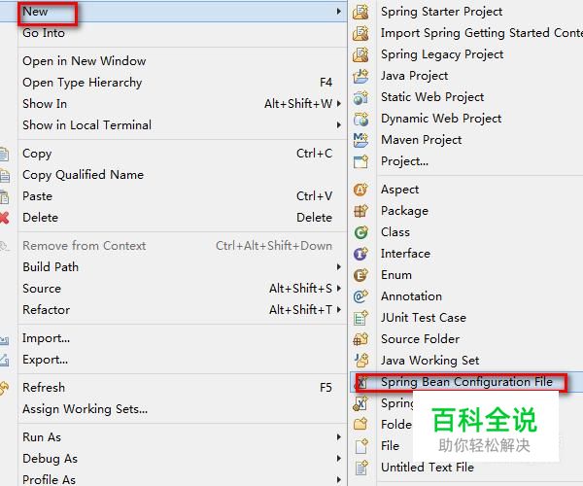This screenshot has height=486, width=583.
Task: Click the Folder icon in submenu
Action: (x=360, y=424)
